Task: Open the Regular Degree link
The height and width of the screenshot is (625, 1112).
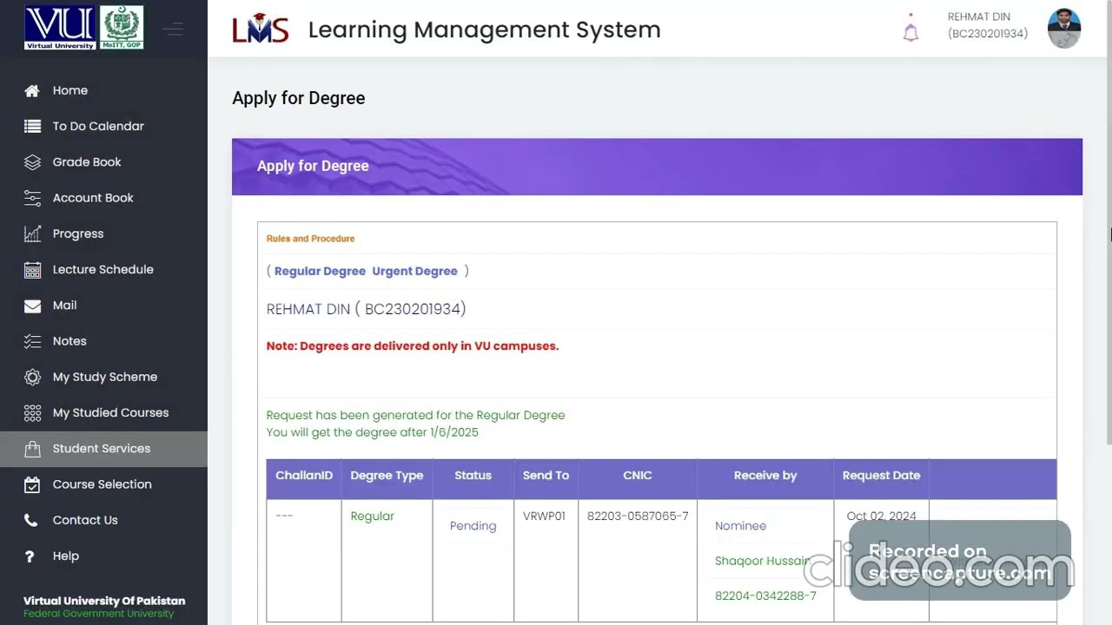Action: (x=320, y=271)
